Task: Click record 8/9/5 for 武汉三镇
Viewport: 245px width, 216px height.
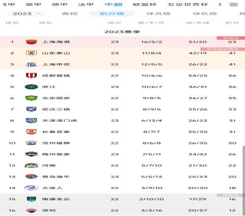Action: pyautogui.click(x=151, y=109)
